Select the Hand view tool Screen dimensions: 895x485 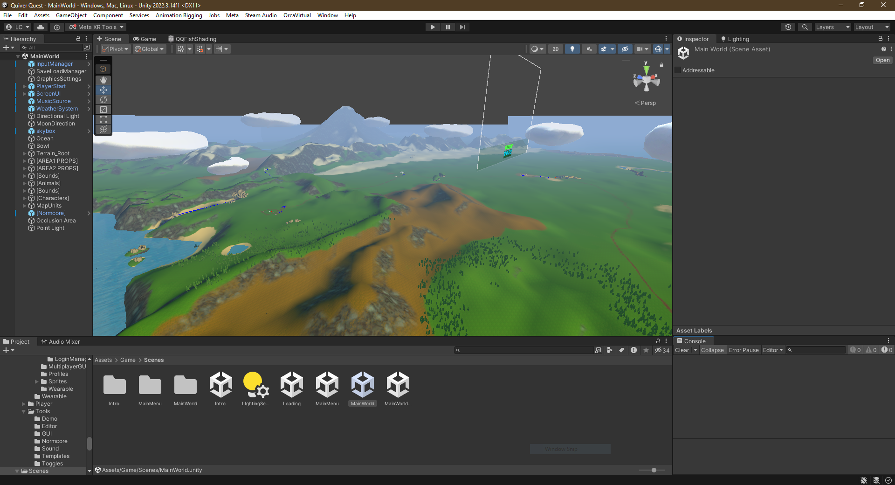click(103, 80)
